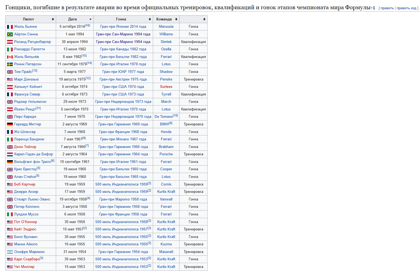The width and height of the screenshot is (420, 275).
Task: Open the Maserati team link
Action: (166, 252)
